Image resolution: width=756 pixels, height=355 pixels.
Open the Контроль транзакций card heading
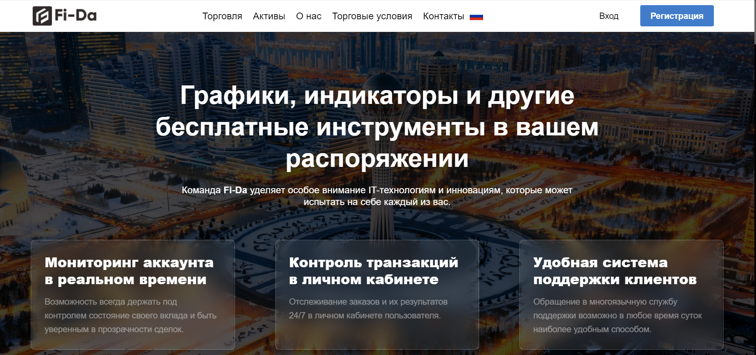(x=373, y=271)
